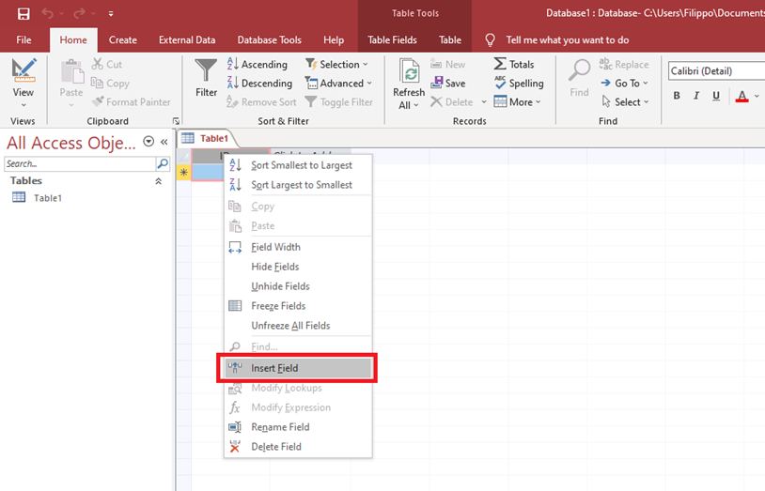Screen dimensions: 765x491
Task: Open the Go To dropdown
Action: point(624,84)
